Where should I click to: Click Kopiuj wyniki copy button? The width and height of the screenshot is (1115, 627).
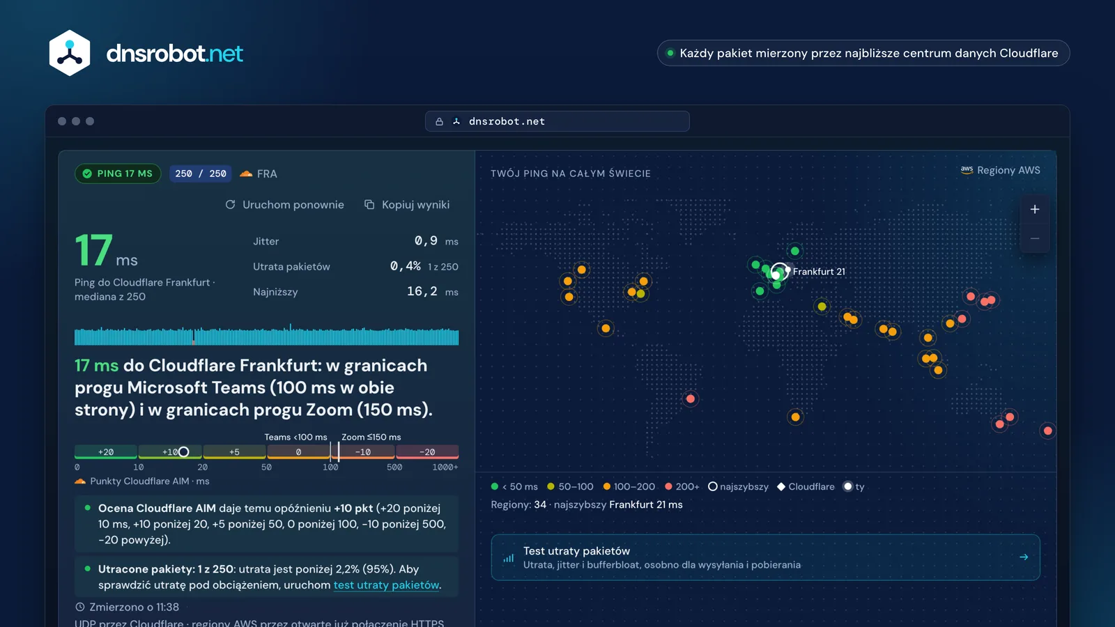coord(407,205)
